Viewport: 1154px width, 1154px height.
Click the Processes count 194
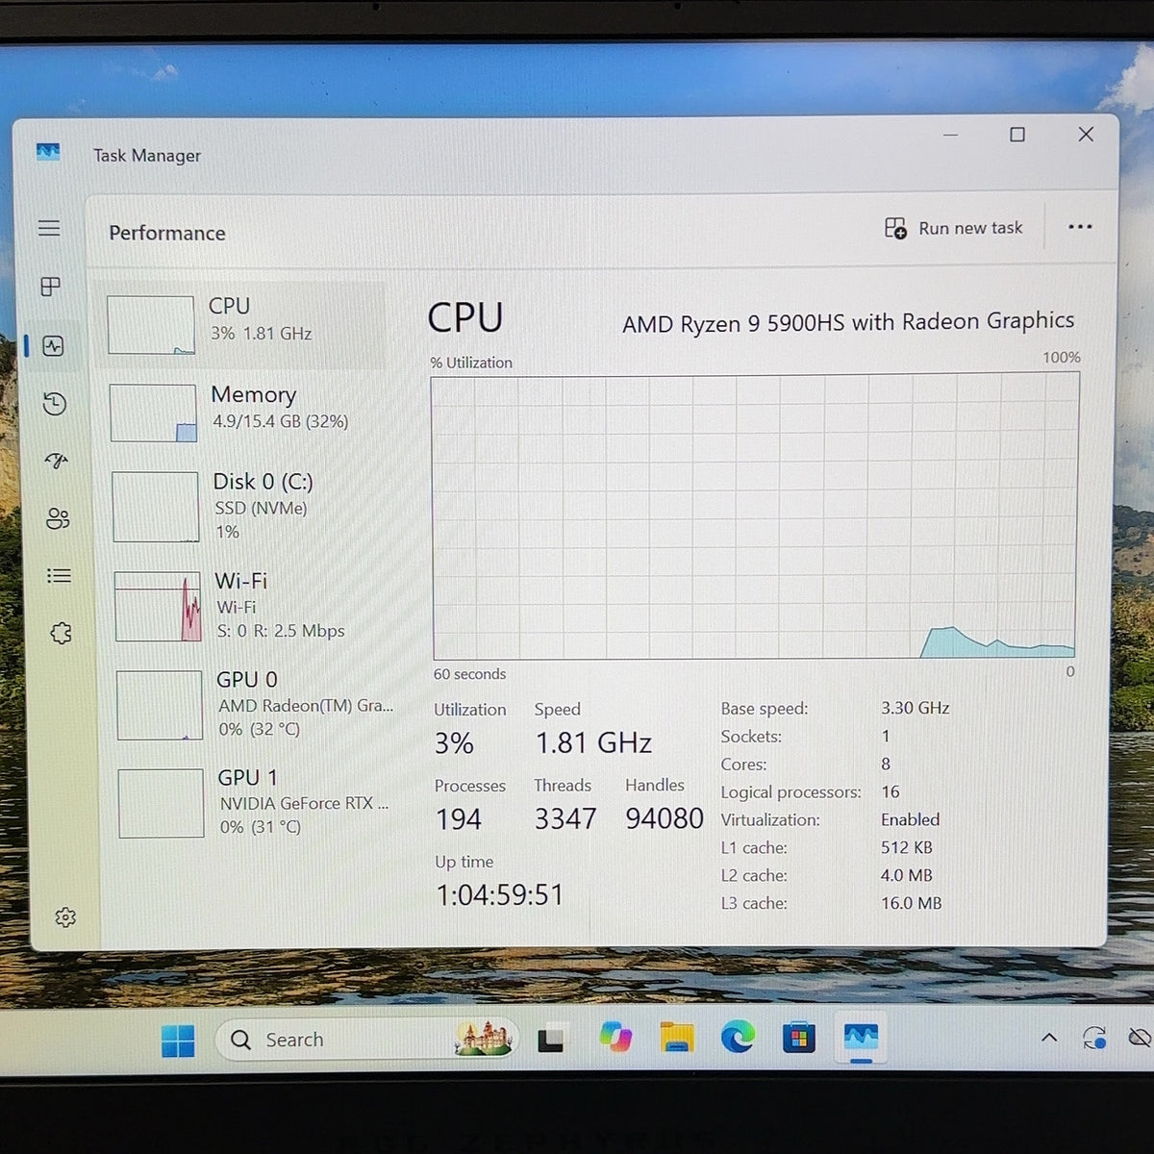click(459, 819)
